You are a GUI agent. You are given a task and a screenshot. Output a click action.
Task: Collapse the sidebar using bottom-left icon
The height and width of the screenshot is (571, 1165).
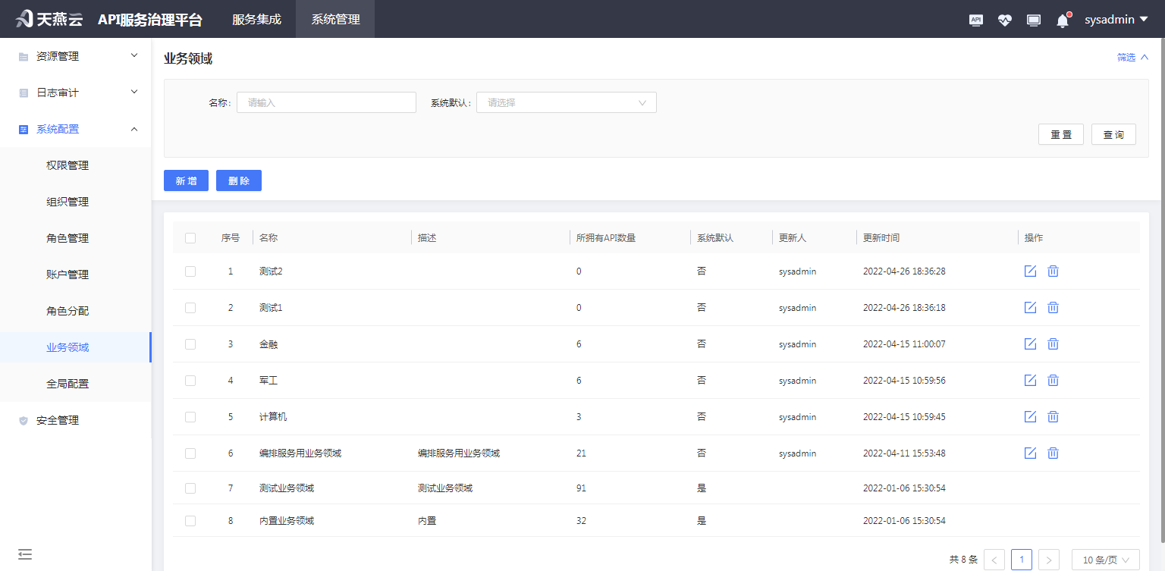[x=25, y=554]
